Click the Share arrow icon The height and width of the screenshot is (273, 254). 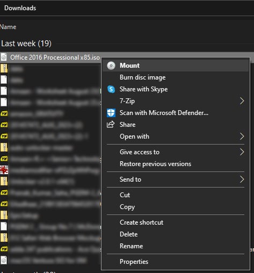[x=111, y=124]
